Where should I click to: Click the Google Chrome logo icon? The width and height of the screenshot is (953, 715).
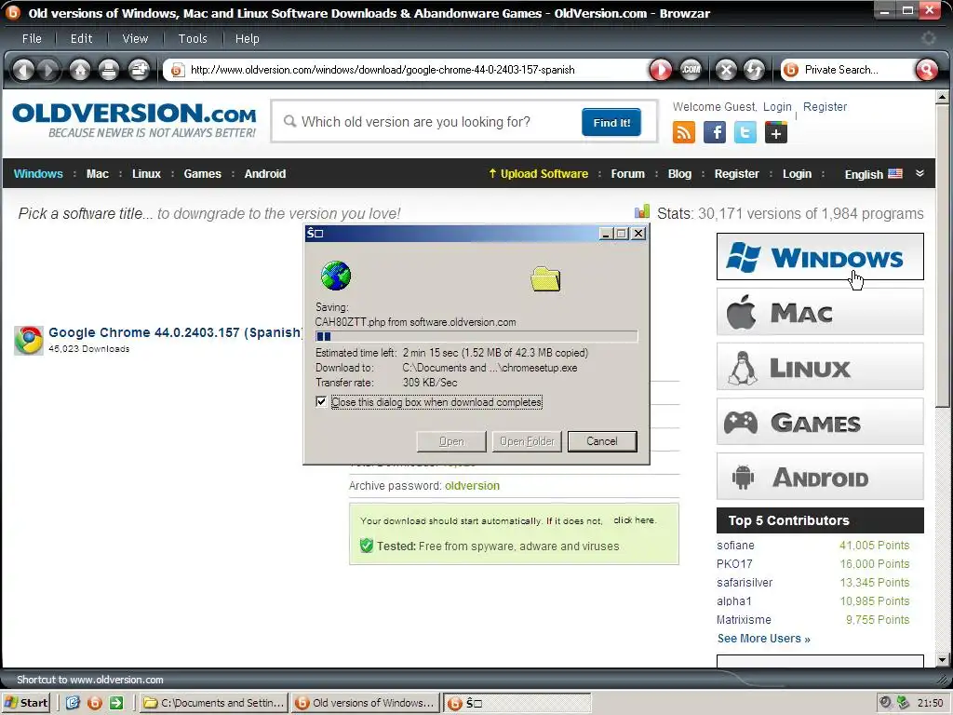coord(29,341)
